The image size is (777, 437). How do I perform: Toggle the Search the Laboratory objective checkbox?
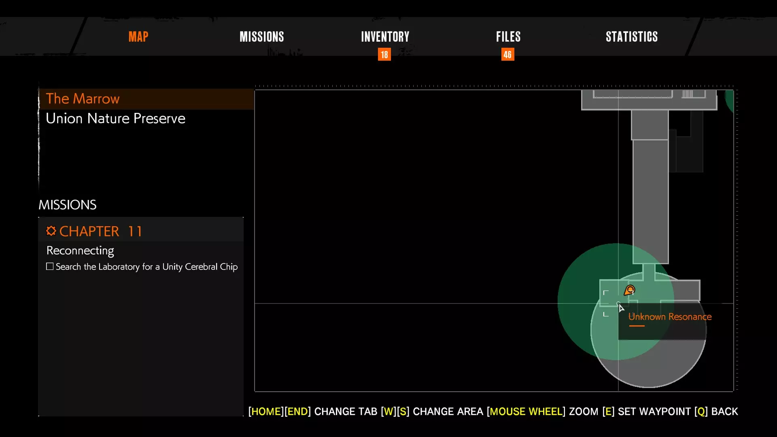pyautogui.click(x=50, y=267)
